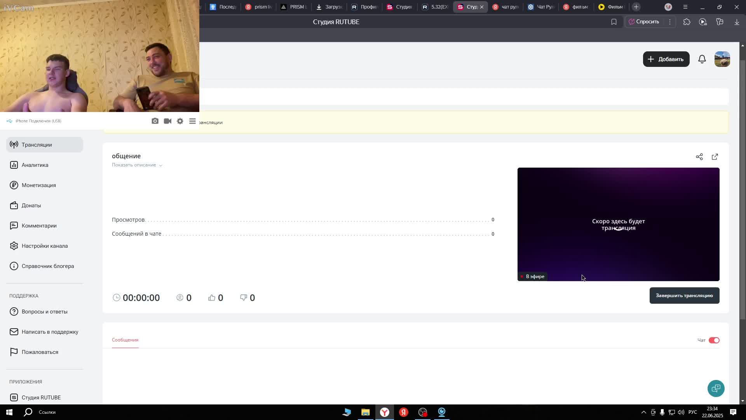Click the share icon on stream card
Viewport: 746px width, 420px height.
click(699, 157)
